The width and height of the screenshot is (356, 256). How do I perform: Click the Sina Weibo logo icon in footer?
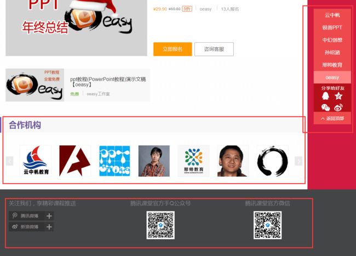coord(15,226)
